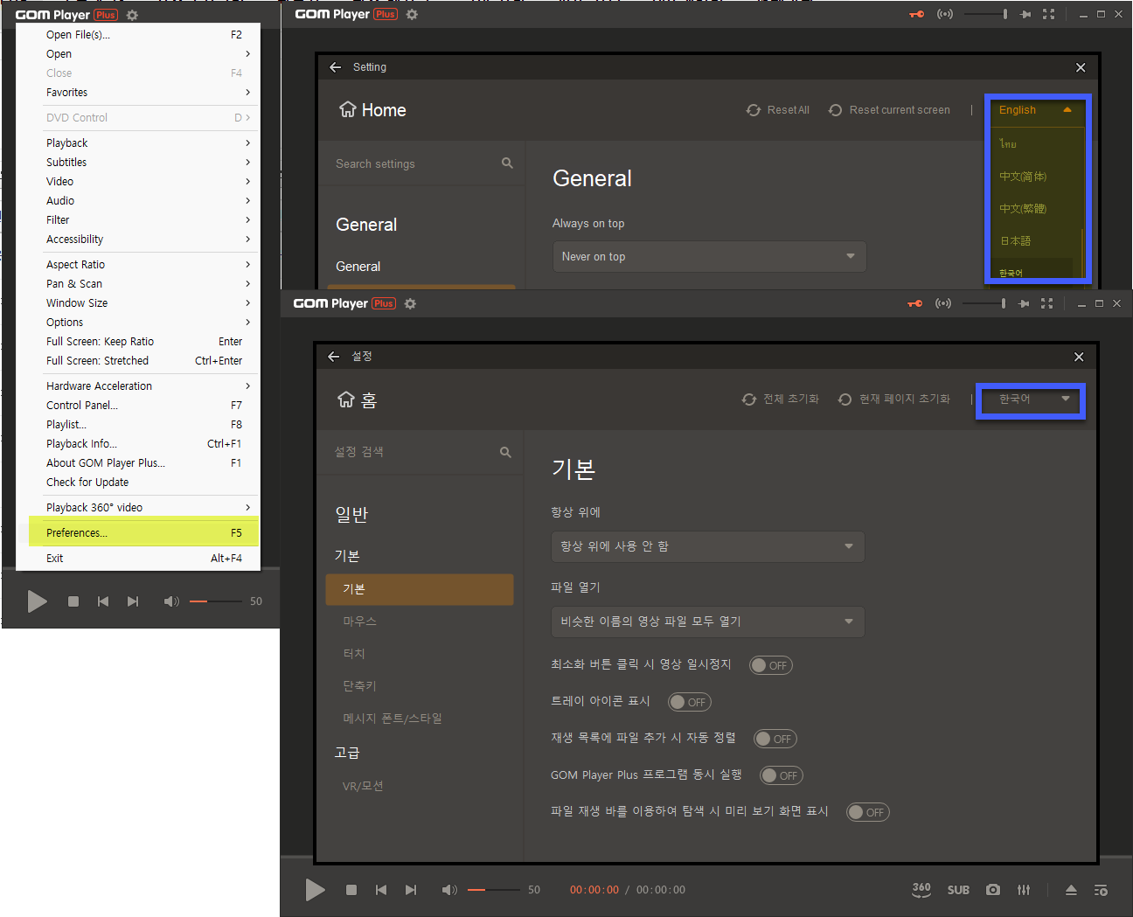
Task: Open the equalizer control panel icon
Action: pyautogui.click(x=1024, y=890)
